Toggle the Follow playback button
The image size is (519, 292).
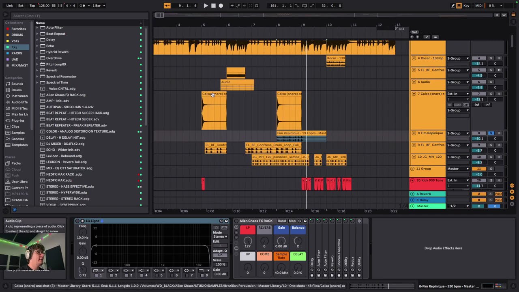point(167,6)
